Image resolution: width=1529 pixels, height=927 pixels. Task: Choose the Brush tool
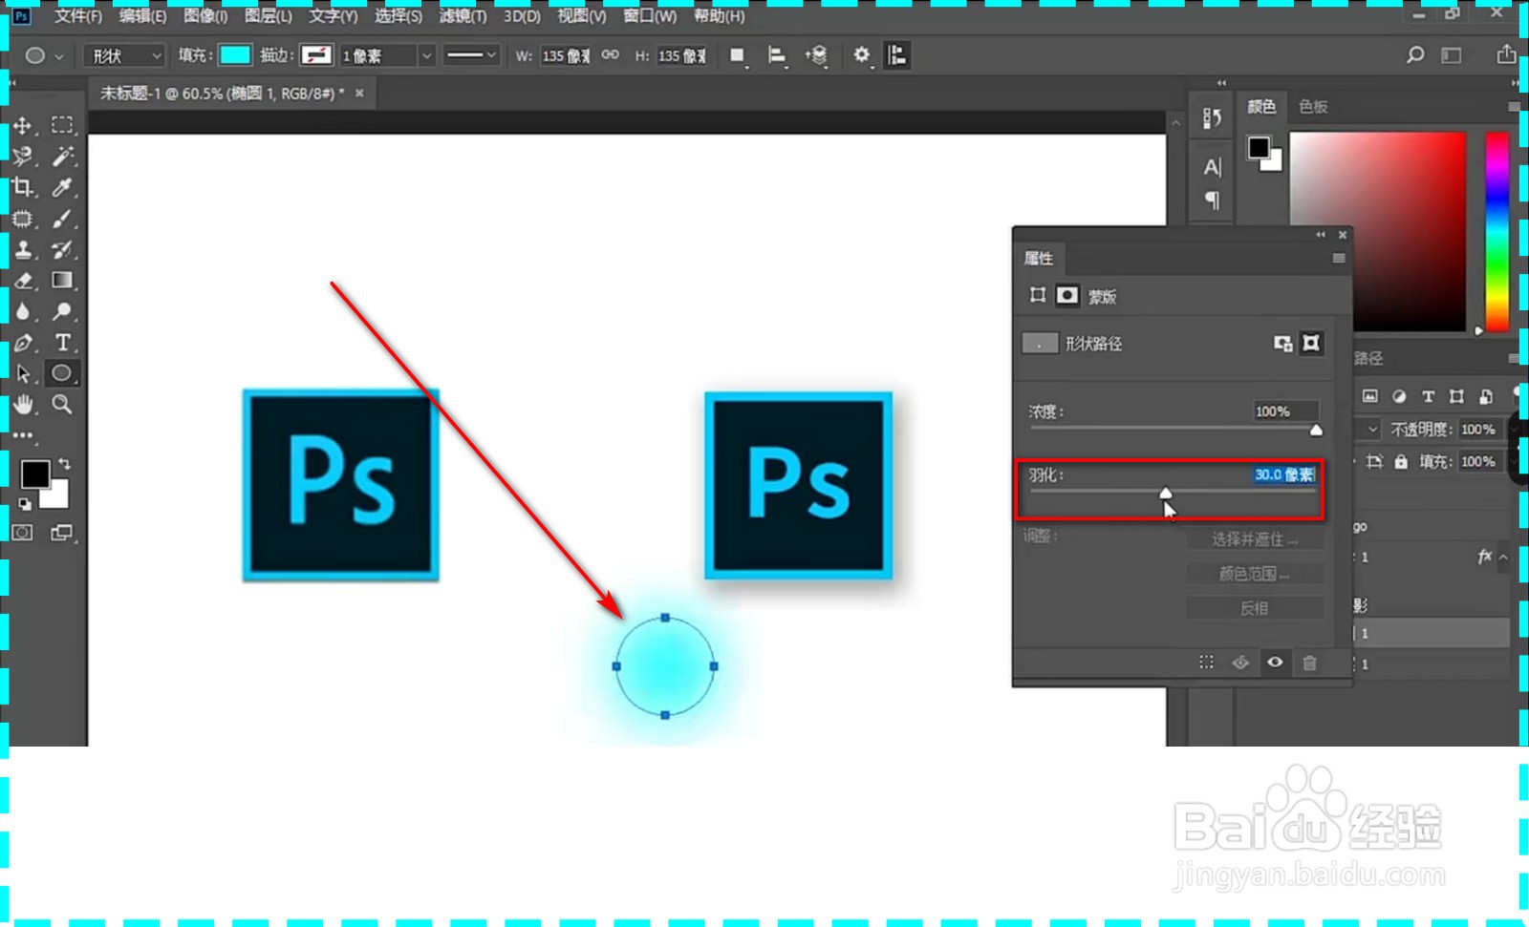tap(62, 219)
